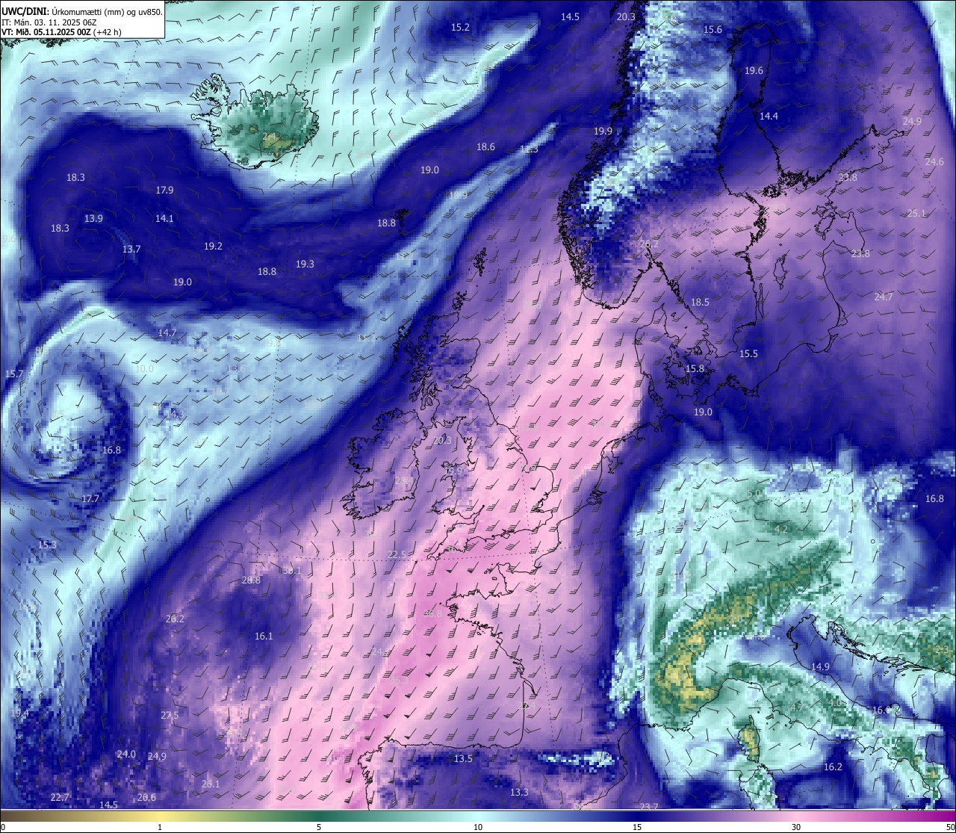This screenshot has height=833, width=956.
Task: Click the 24.7 value over the Baltics
Action: click(x=884, y=297)
